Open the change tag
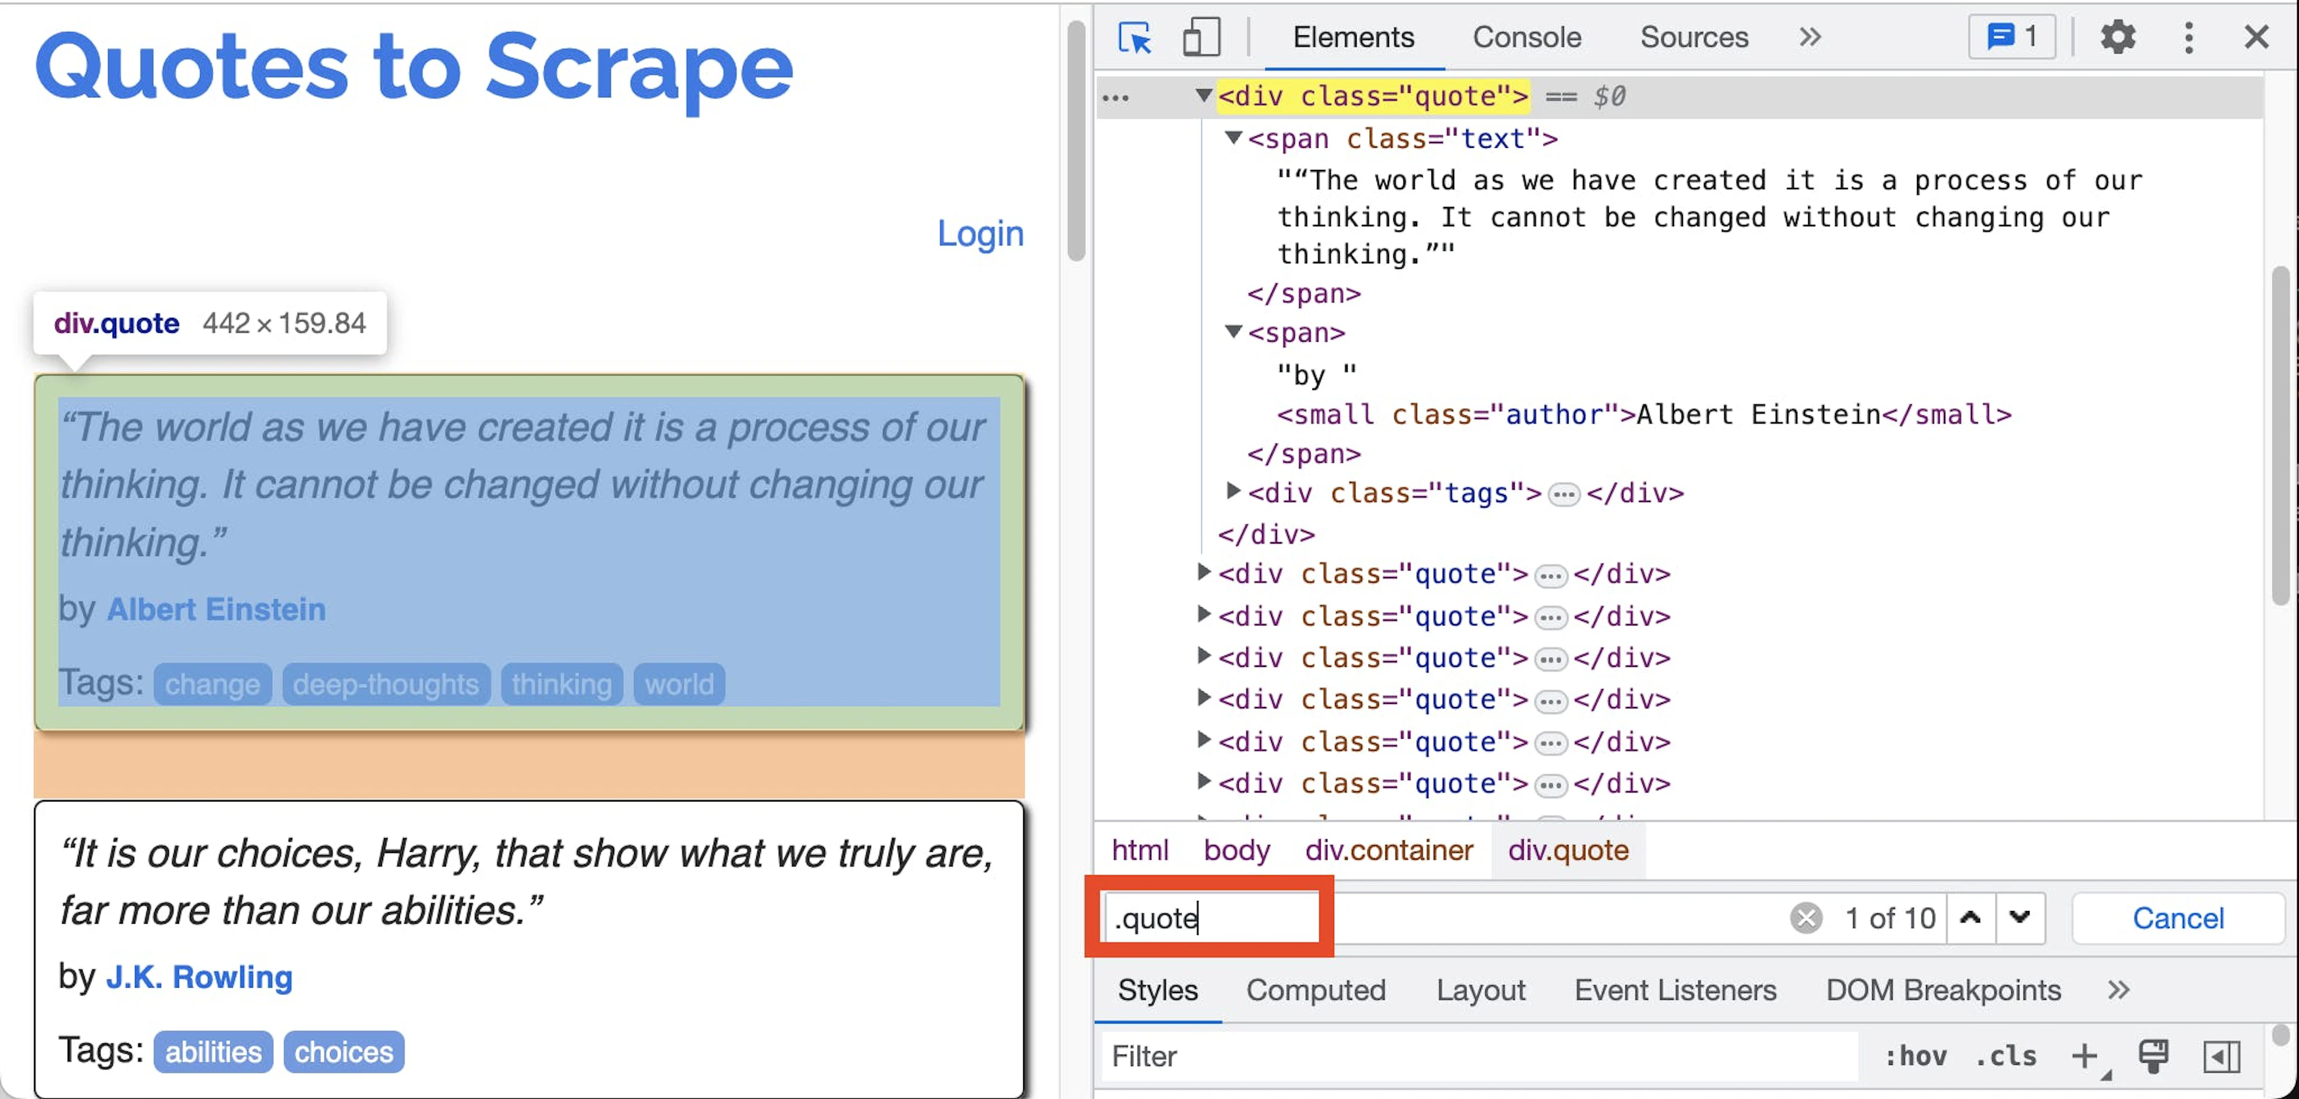This screenshot has width=2299, height=1099. [x=213, y=684]
